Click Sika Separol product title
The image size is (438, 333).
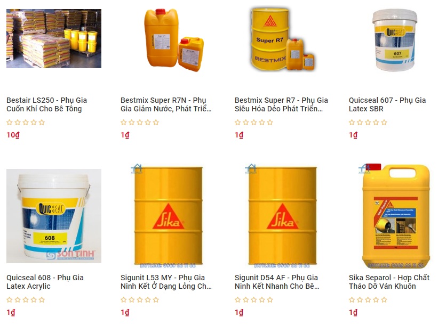389,282
